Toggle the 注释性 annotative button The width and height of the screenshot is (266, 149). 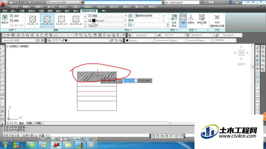[x=191, y=19]
